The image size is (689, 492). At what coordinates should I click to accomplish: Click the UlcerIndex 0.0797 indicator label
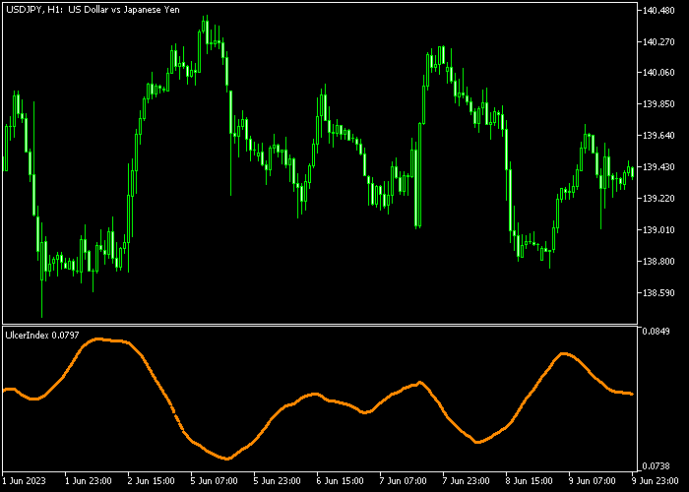pos(42,336)
